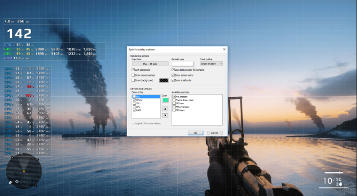Enable Draw device names checkbox
Viewport: 357px width, 196px height.
coord(133,75)
